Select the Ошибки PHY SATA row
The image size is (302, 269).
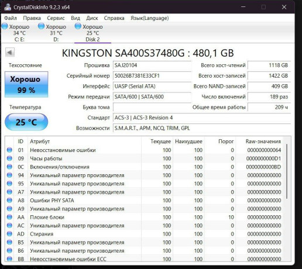pyautogui.click(x=144, y=201)
